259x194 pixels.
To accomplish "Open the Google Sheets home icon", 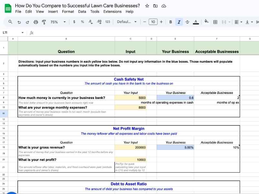I will click(8, 8).
